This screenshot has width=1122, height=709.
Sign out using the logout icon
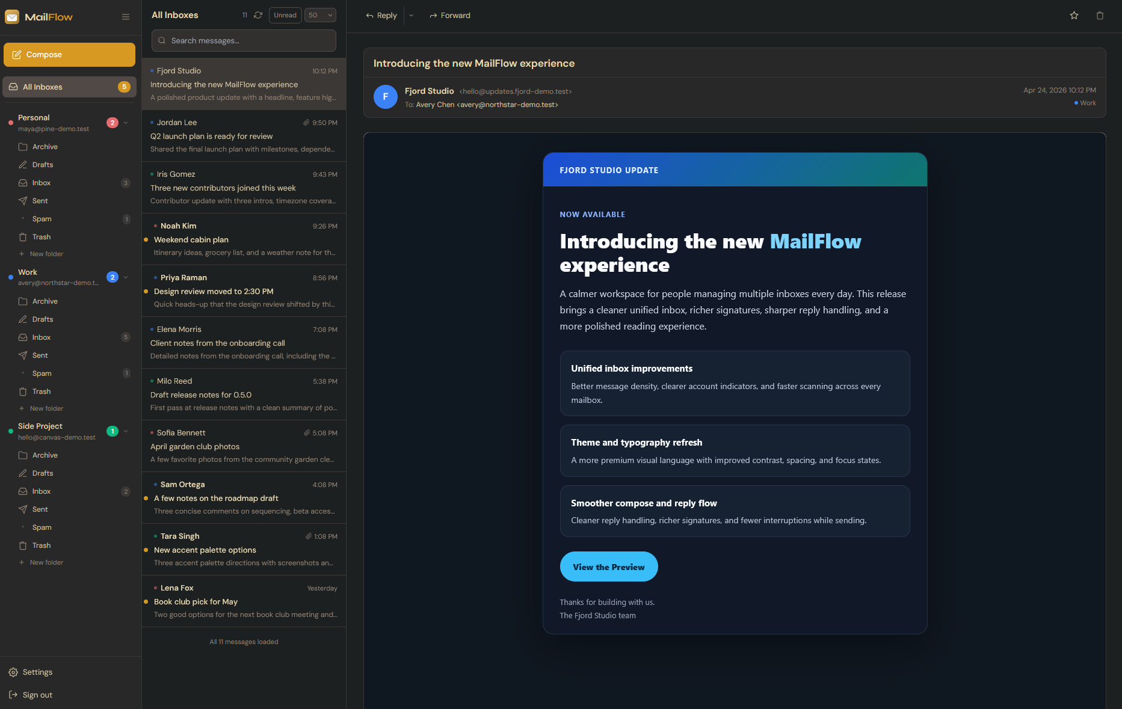13,695
